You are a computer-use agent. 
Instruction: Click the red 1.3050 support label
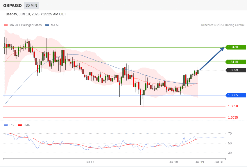233,106
